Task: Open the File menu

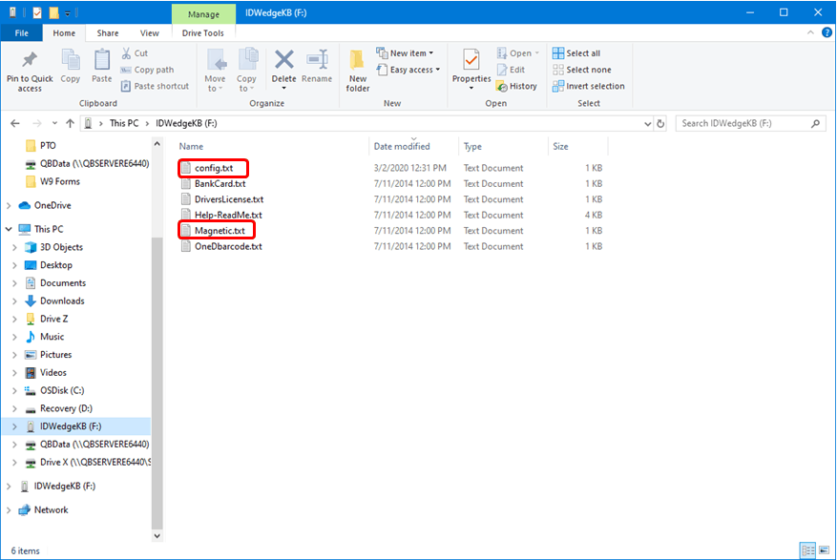Action: click(x=21, y=32)
